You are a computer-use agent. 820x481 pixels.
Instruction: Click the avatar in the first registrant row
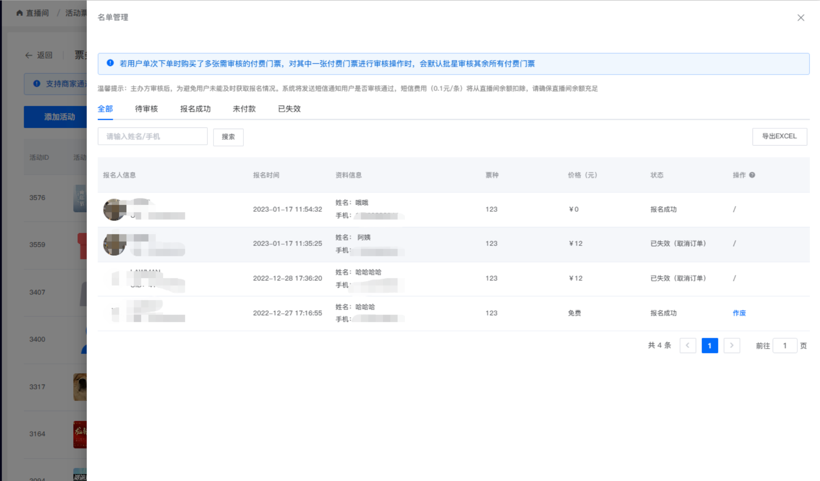114,209
